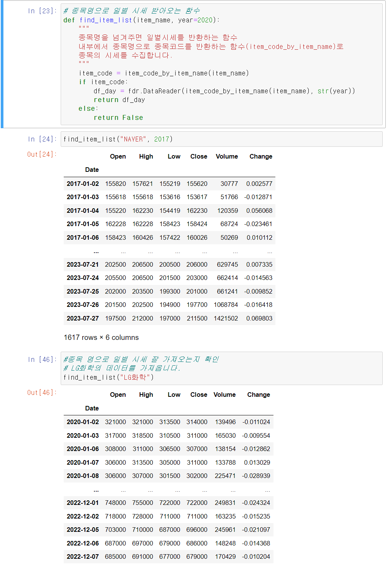Click change value 0.056068
388x569 pixels.
259,211
